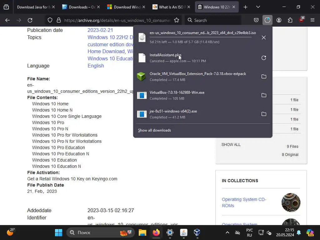The image size is (320, 240).
Task: Open publication date 2023-02-21 link
Action: pos(100,30)
